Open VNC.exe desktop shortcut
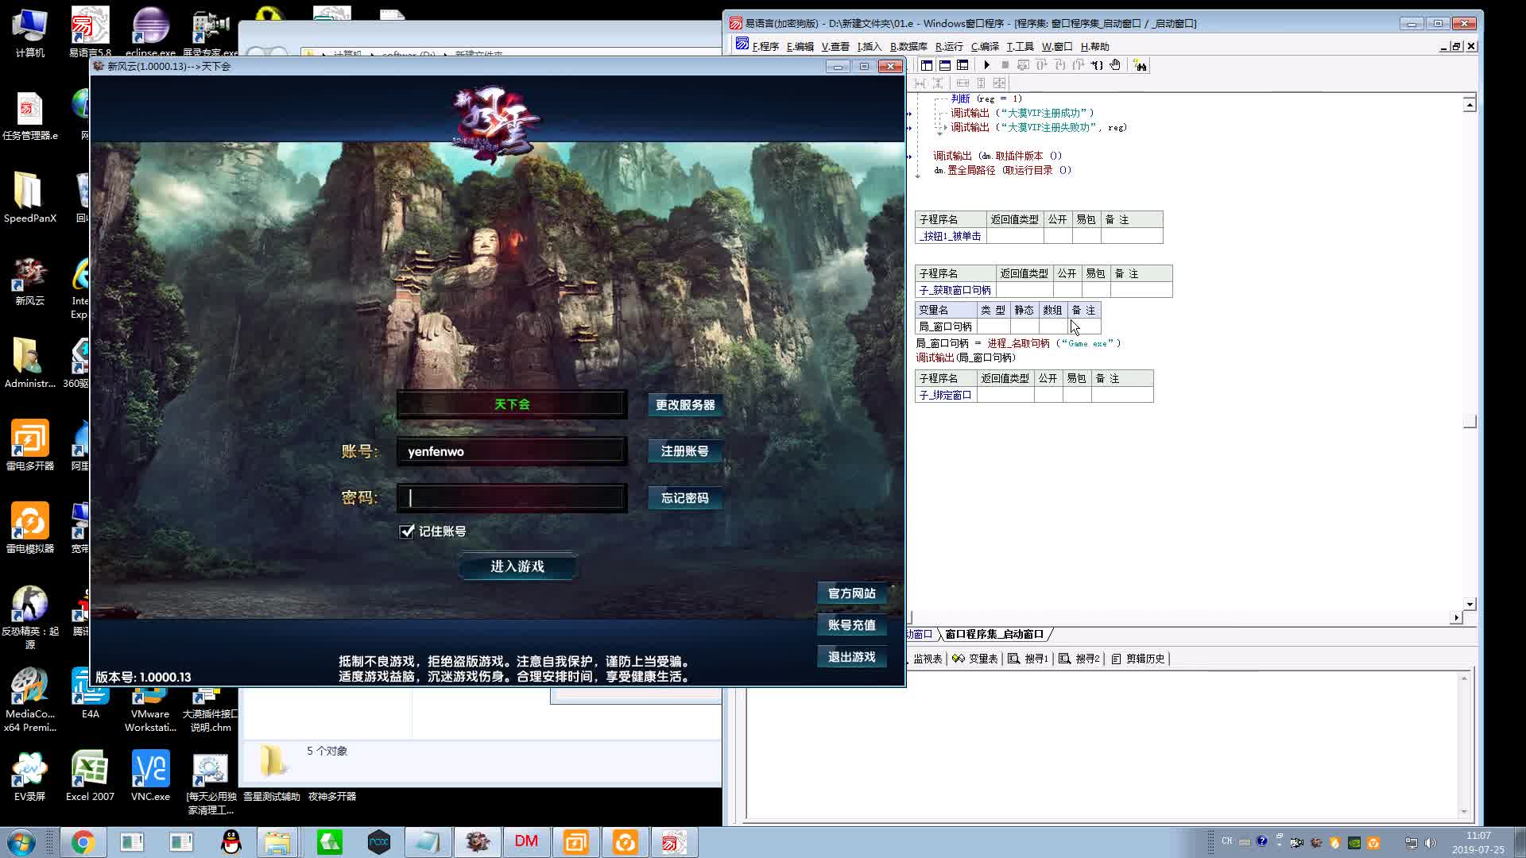 pos(150,775)
